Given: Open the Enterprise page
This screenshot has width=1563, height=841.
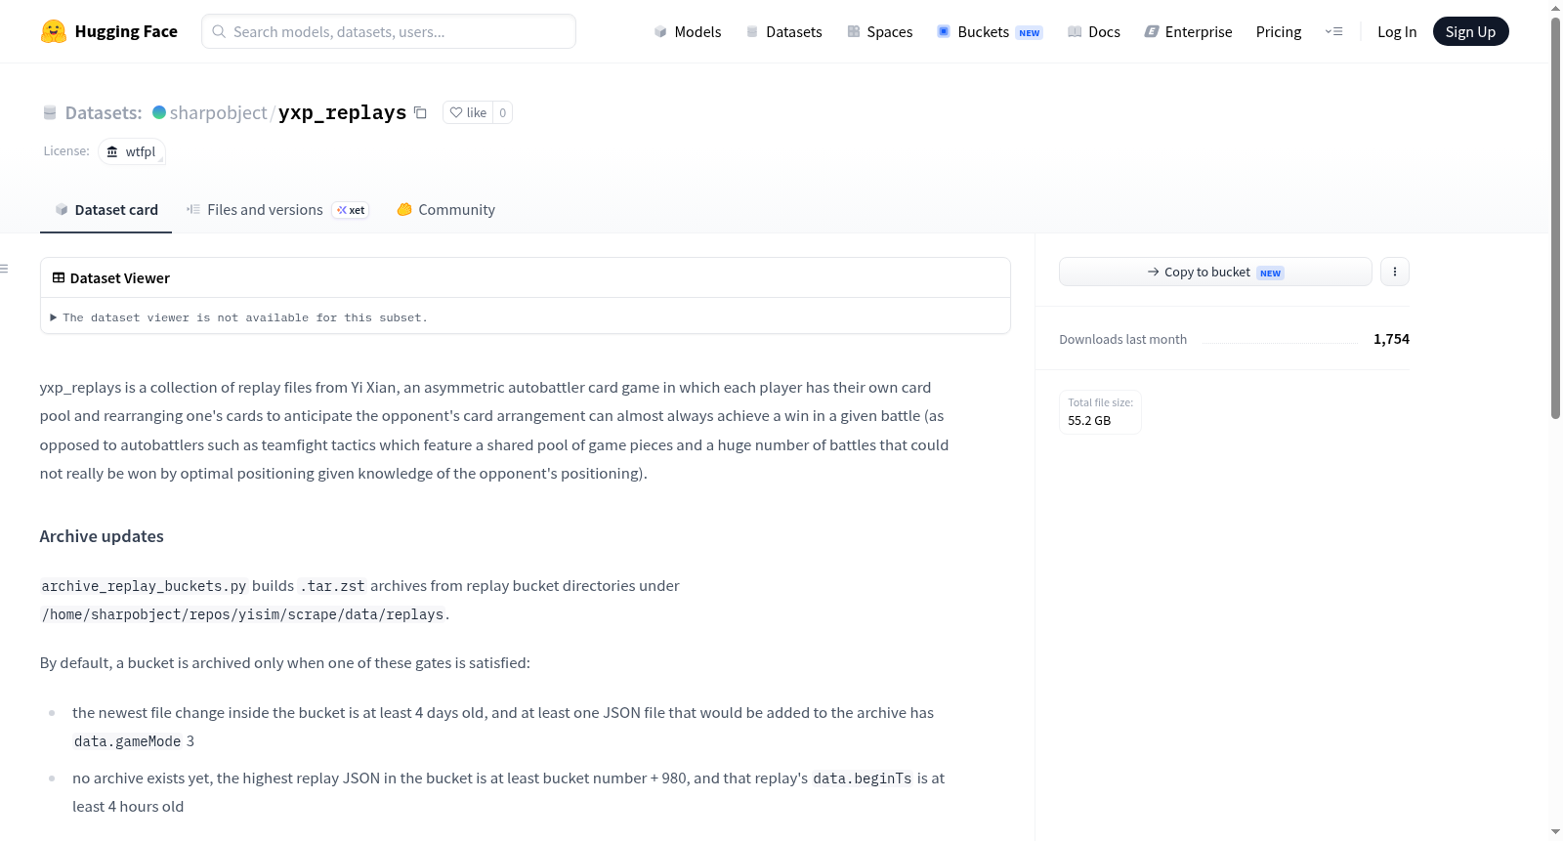Looking at the screenshot, I should click(x=1188, y=31).
